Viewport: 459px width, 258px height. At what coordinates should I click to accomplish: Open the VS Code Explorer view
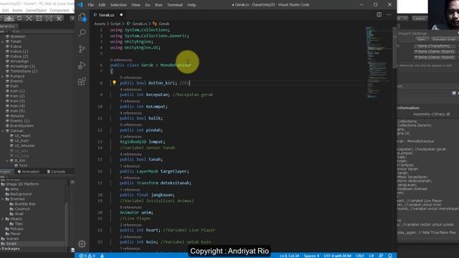click(82, 17)
